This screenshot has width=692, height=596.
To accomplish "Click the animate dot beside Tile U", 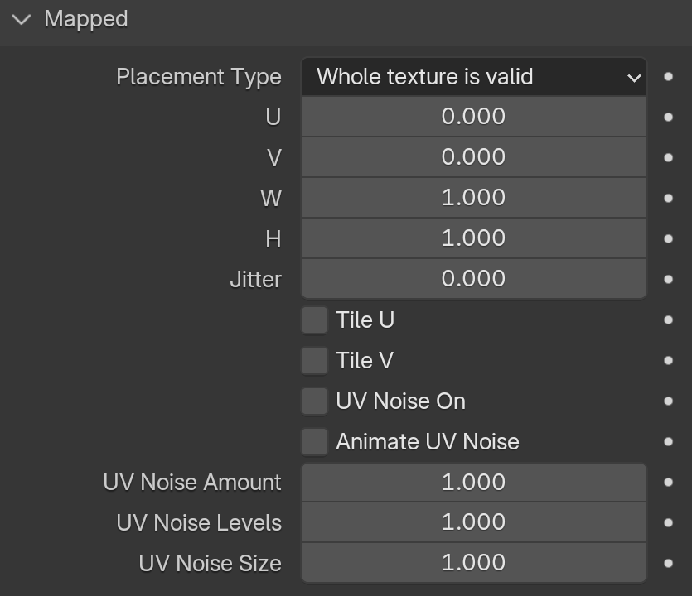I will click(x=668, y=320).
